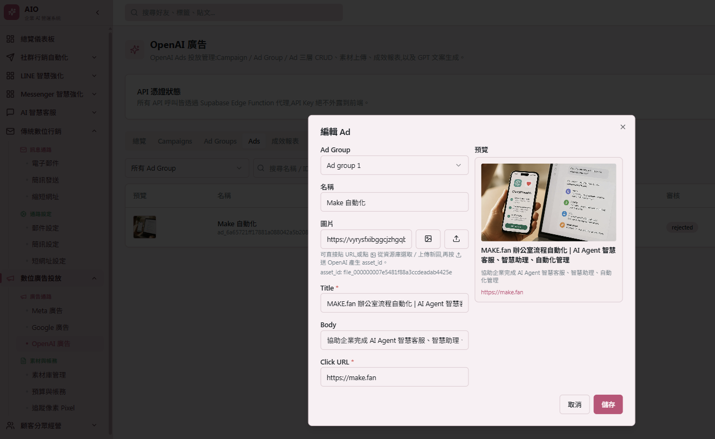Open 素材庫管理 in the sidebar
This screenshot has height=439, width=715.
tap(49, 375)
